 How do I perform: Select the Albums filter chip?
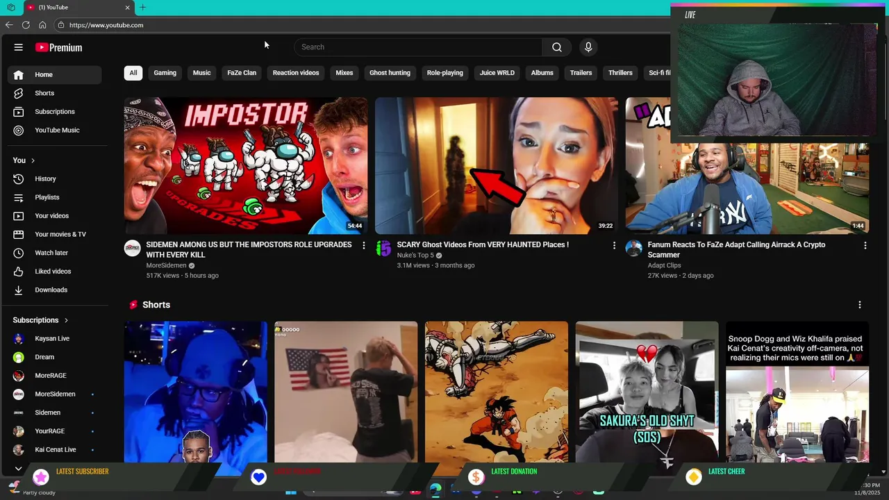tap(542, 73)
